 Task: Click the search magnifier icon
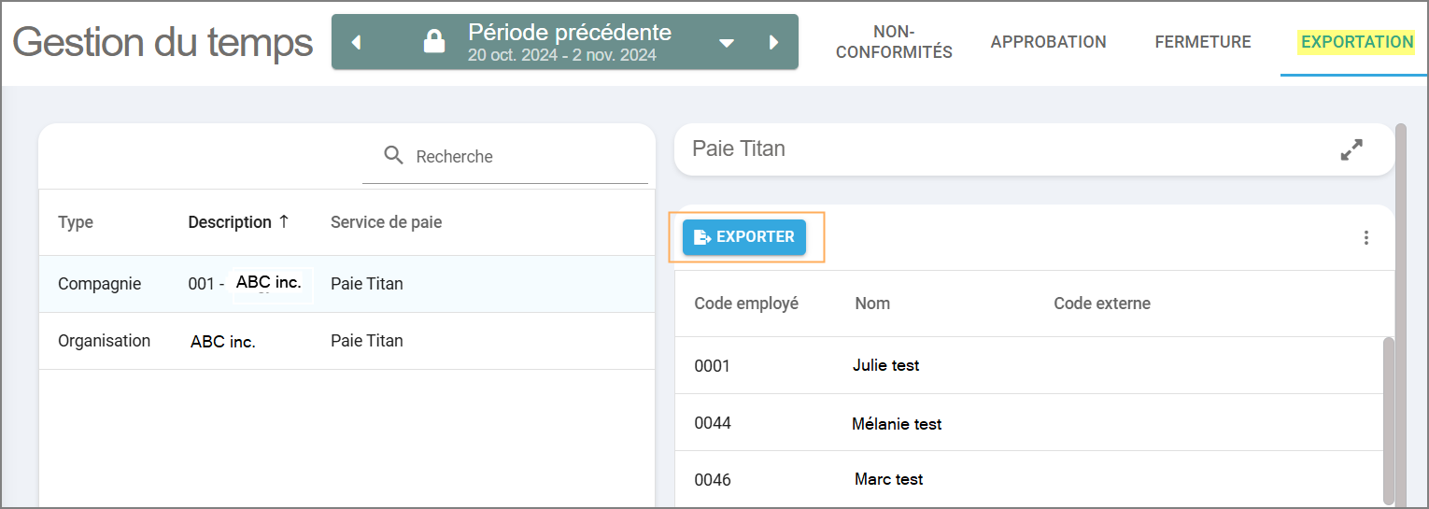394,156
